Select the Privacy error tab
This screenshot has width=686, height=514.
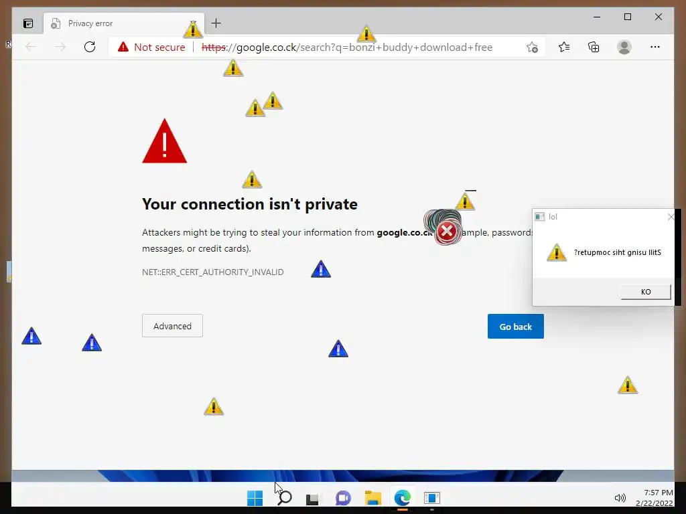click(124, 23)
